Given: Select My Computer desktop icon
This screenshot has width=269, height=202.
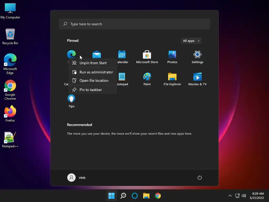Looking at the screenshot, I should pyautogui.click(x=10, y=11).
